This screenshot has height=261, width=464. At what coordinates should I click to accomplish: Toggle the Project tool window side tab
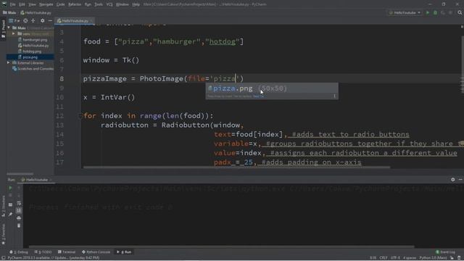point(3,29)
